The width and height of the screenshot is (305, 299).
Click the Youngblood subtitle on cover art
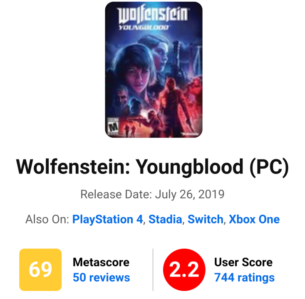[144, 27]
